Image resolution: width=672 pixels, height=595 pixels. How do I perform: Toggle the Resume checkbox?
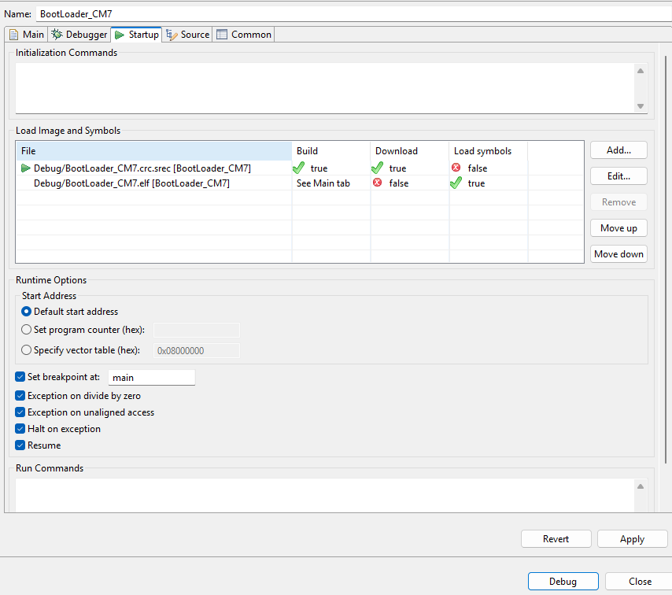click(20, 445)
